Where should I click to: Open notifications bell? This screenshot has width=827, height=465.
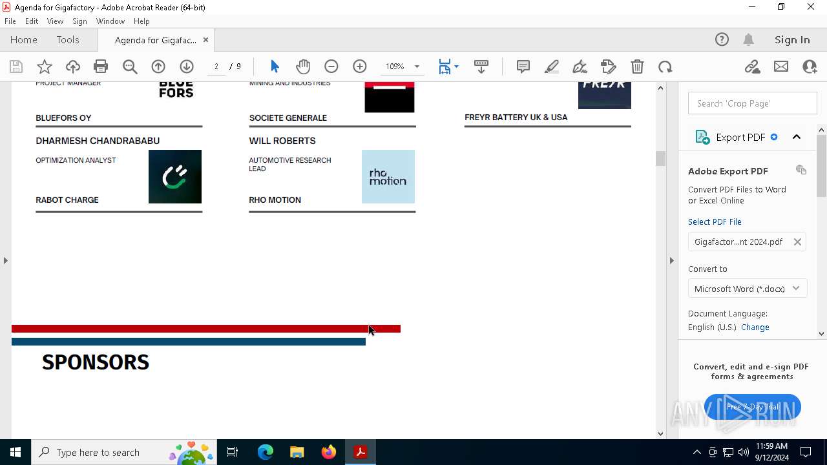pos(749,39)
